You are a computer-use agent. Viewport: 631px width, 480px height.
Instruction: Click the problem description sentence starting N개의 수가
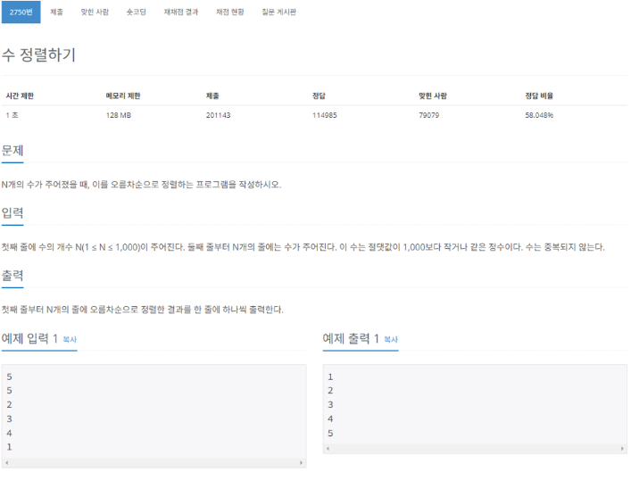141,185
